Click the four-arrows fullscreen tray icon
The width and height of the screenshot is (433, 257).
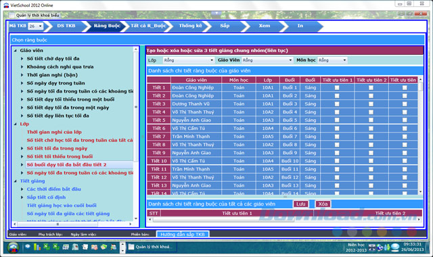(x=372, y=248)
